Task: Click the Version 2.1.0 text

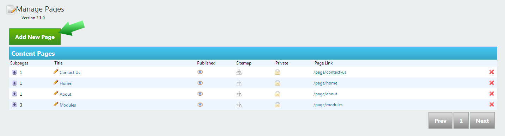Action: click(x=33, y=18)
